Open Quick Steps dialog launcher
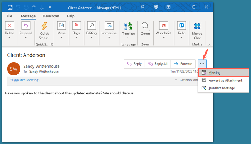The height and width of the screenshot is (144, 251). coord(52,44)
